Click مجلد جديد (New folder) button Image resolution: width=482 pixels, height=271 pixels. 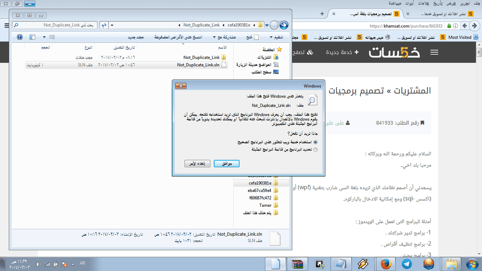(136, 37)
